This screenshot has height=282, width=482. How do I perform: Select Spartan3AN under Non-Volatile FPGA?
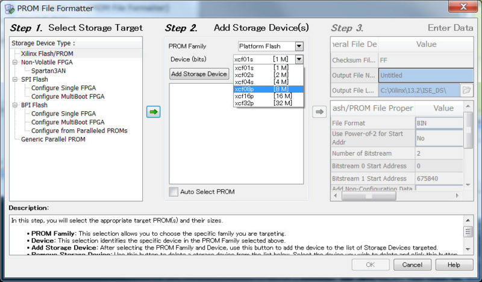[49, 71]
